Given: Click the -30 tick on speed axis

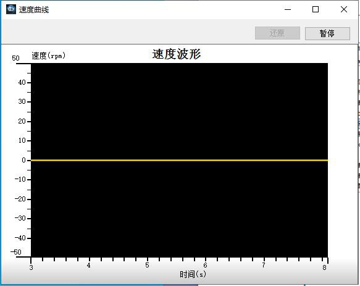Looking at the screenshot, I should (x=20, y=218).
